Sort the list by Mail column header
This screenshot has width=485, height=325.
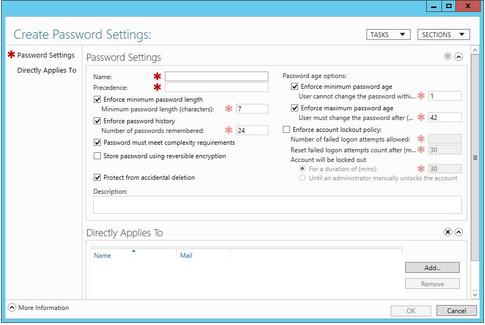[186, 256]
